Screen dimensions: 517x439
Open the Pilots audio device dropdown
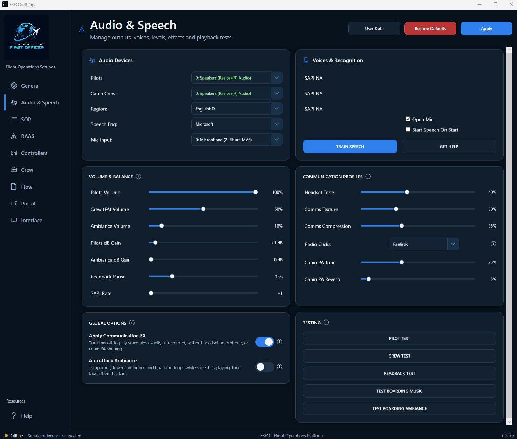coord(237,78)
